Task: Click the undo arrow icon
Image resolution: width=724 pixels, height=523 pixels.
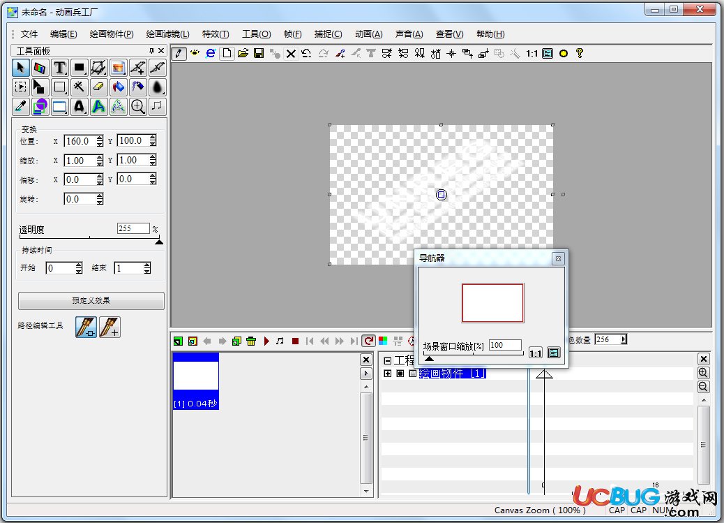Action: click(307, 54)
